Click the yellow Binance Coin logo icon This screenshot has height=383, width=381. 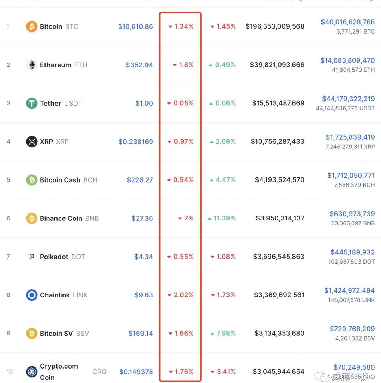pos(32,218)
